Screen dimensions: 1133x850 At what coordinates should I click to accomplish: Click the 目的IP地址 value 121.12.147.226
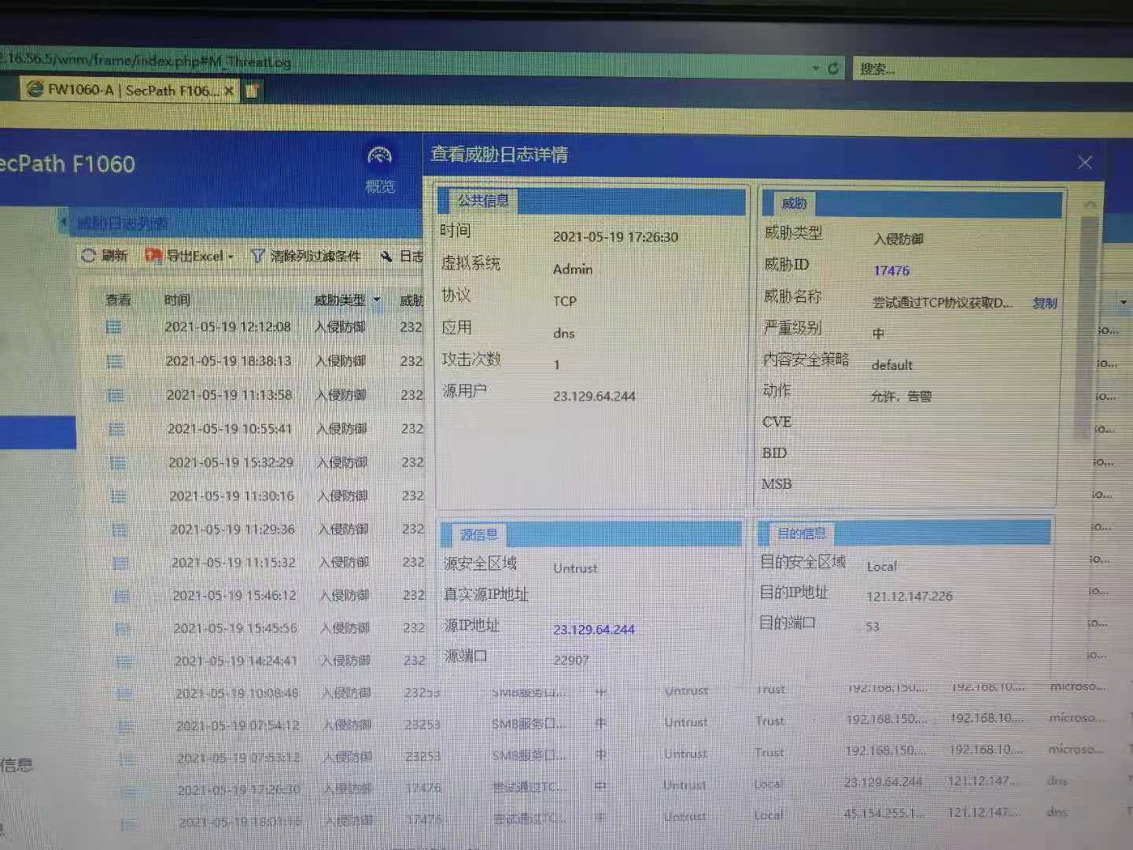910,597
